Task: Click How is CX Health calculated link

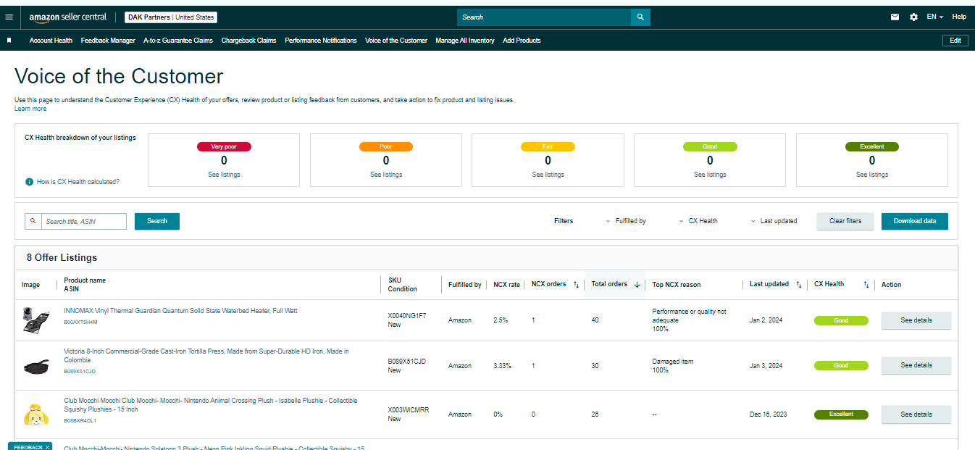Action: click(x=78, y=182)
